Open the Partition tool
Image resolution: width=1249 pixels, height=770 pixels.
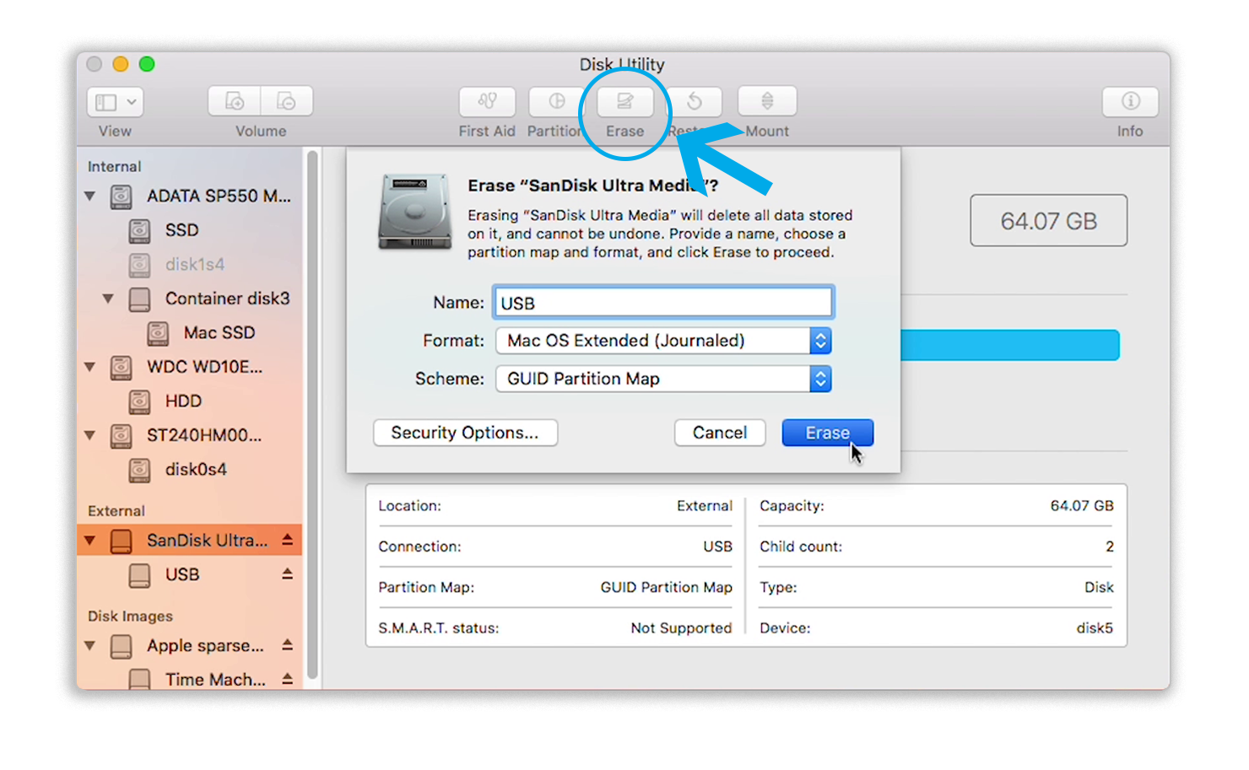pyautogui.click(x=556, y=101)
